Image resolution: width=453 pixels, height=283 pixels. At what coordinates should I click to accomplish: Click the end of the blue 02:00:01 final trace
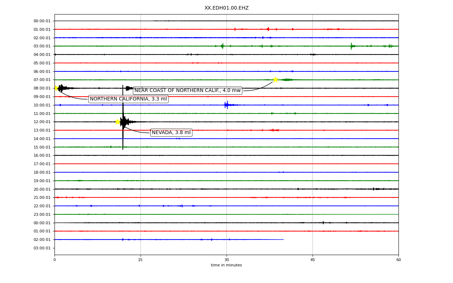coord(283,239)
